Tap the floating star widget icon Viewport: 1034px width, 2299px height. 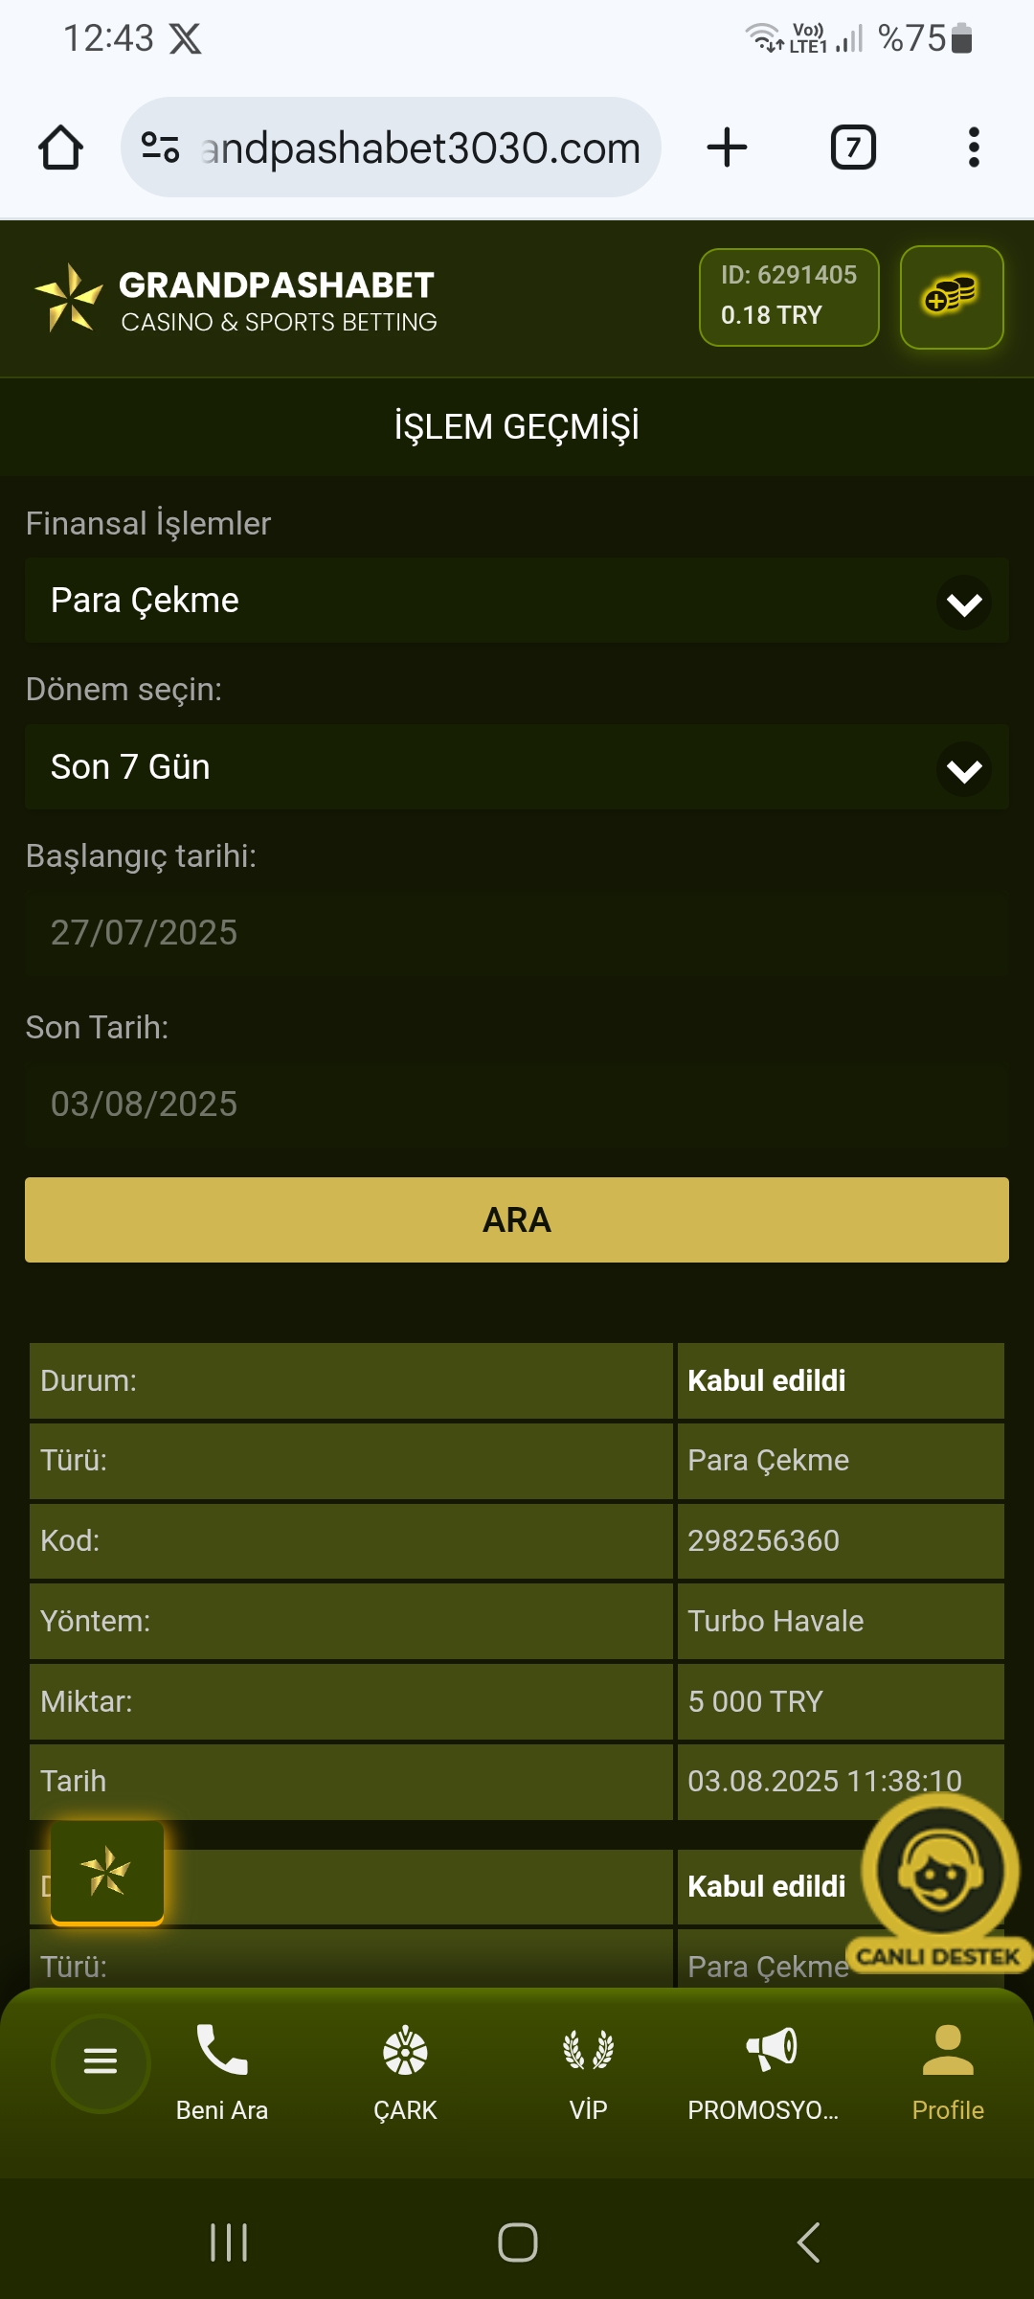point(106,1872)
